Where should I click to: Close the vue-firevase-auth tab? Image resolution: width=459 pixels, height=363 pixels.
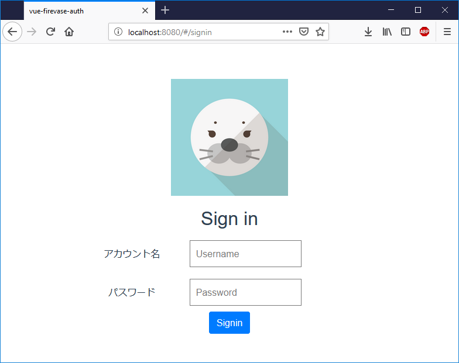(x=145, y=11)
